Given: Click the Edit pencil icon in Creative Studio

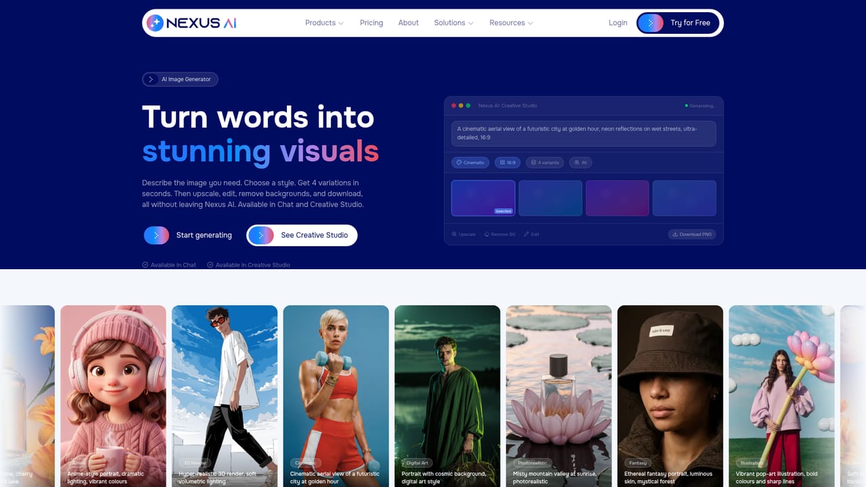Looking at the screenshot, I should tap(526, 234).
